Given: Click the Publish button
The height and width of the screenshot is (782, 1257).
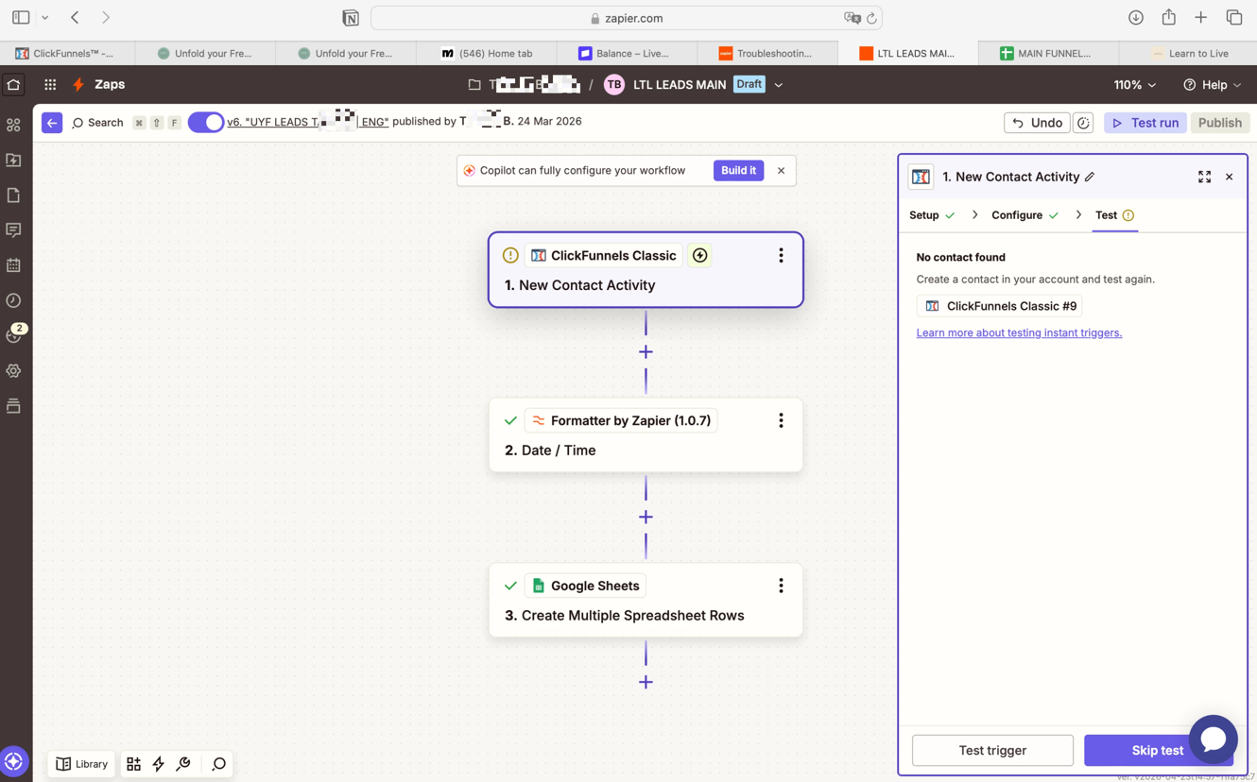Looking at the screenshot, I should tap(1219, 123).
